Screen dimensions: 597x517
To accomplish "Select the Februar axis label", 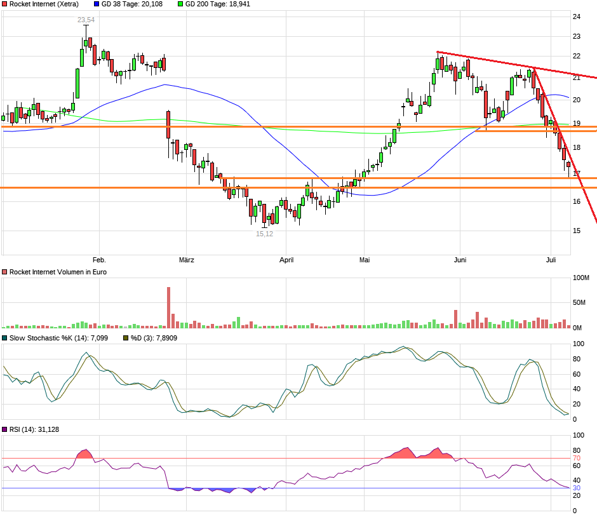I will pos(99,260).
